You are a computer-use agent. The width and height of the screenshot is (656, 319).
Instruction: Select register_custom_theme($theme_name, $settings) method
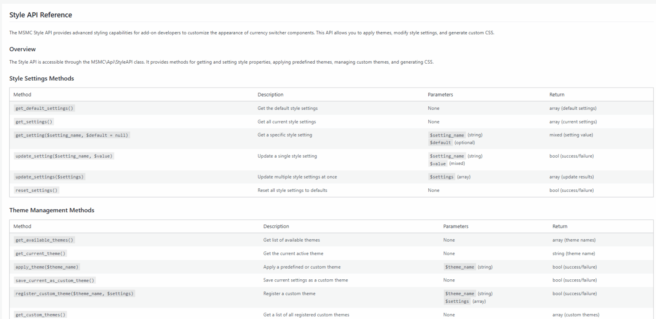coord(74,293)
